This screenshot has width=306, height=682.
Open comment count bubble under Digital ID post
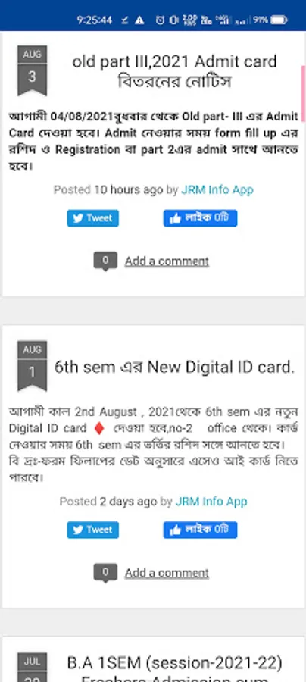coord(105,573)
